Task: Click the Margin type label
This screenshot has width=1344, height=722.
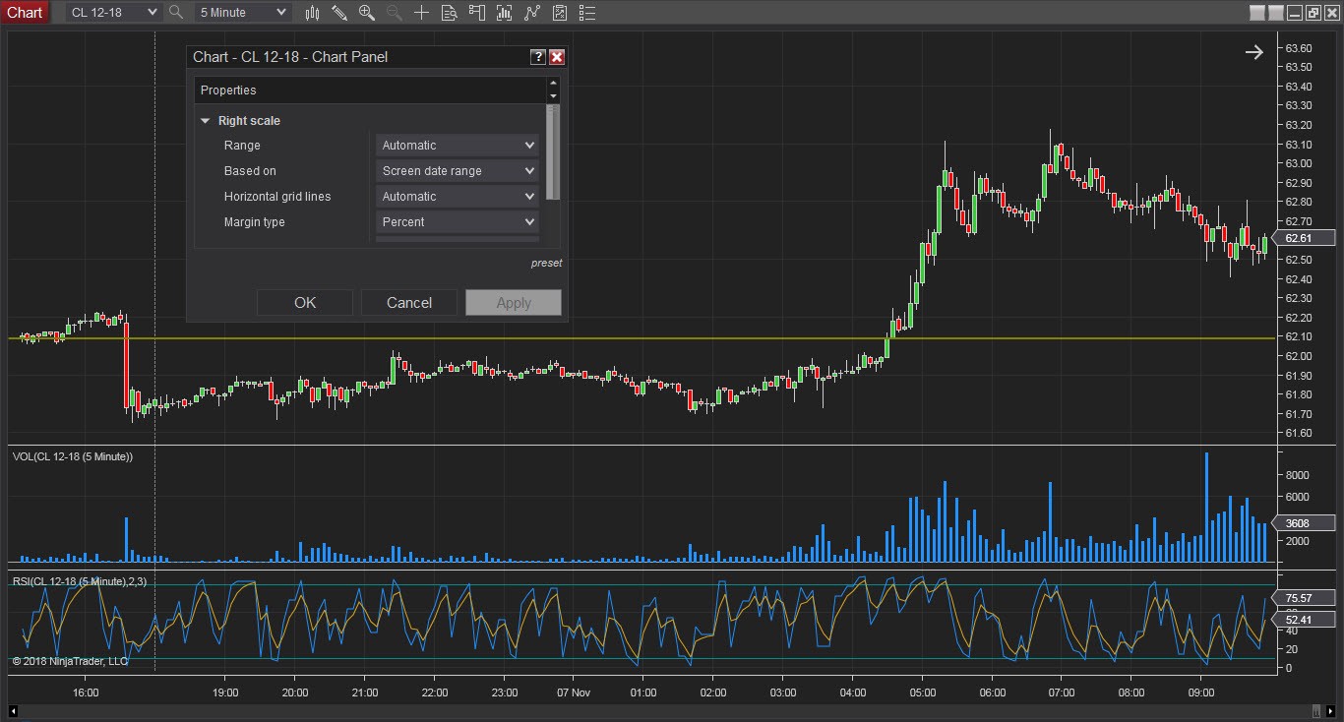Action: tap(255, 222)
